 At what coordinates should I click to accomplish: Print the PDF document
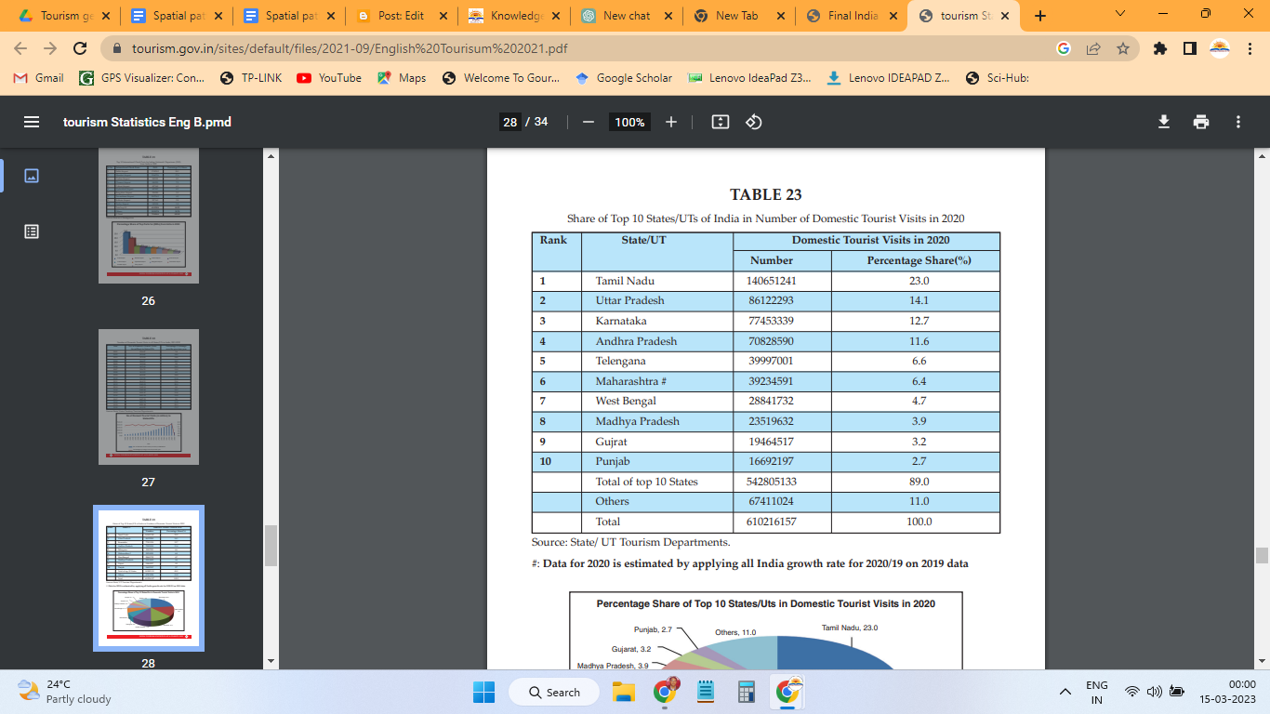click(x=1201, y=122)
